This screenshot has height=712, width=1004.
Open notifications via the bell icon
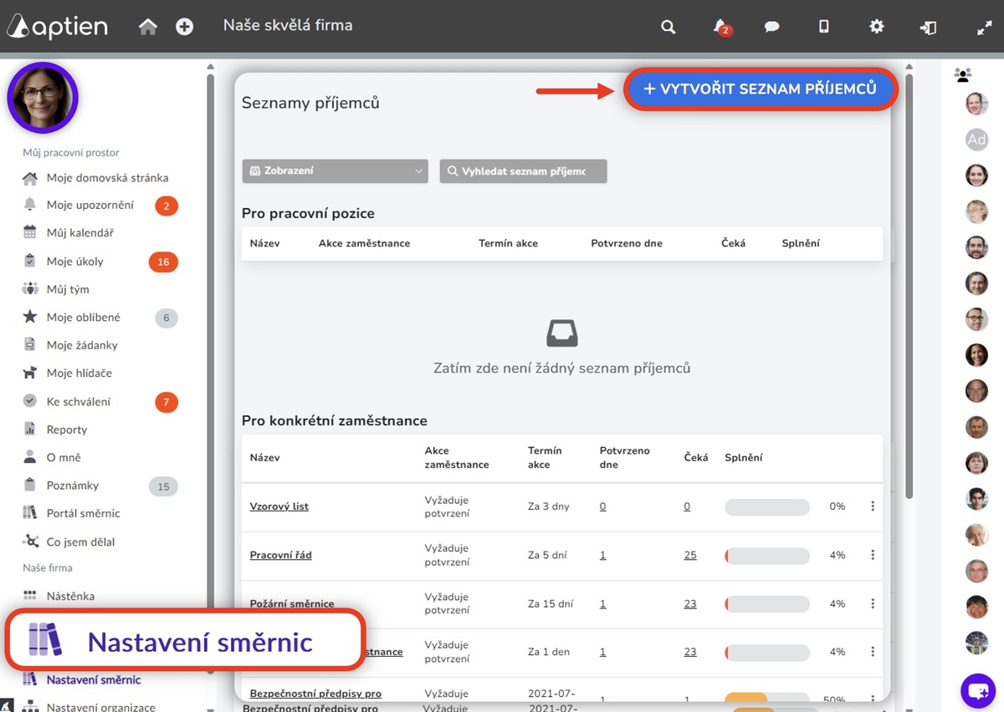point(720,27)
